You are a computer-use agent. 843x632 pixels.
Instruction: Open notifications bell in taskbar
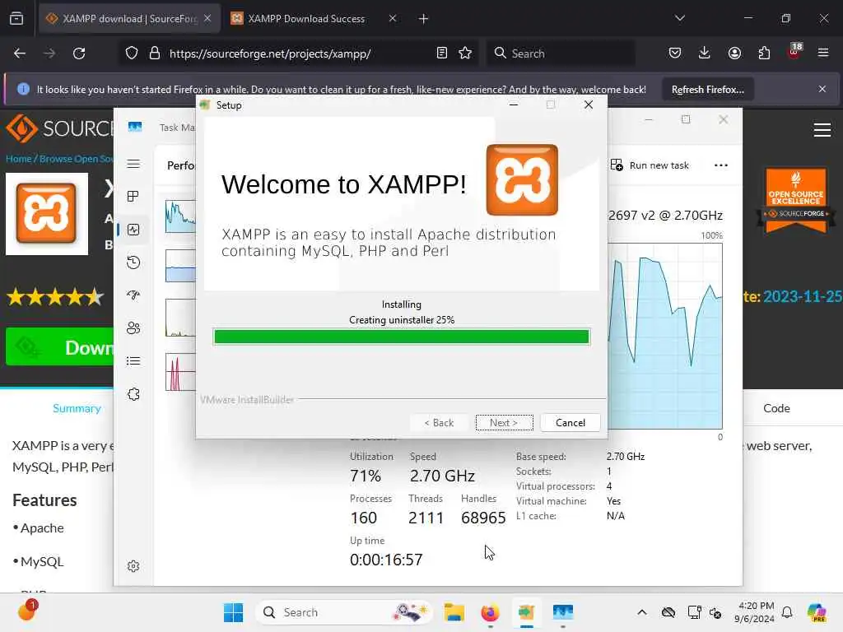(x=787, y=612)
